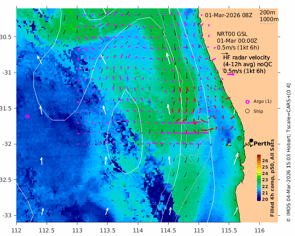Click longitude axis label 113.5
Viewport: 295px width, 236px height.
[x=107, y=230]
